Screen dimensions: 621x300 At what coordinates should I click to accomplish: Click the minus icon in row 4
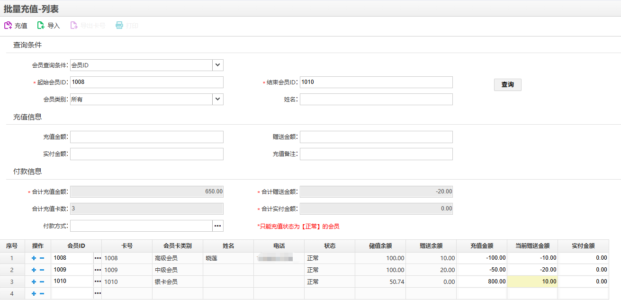(x=42, y=294)
